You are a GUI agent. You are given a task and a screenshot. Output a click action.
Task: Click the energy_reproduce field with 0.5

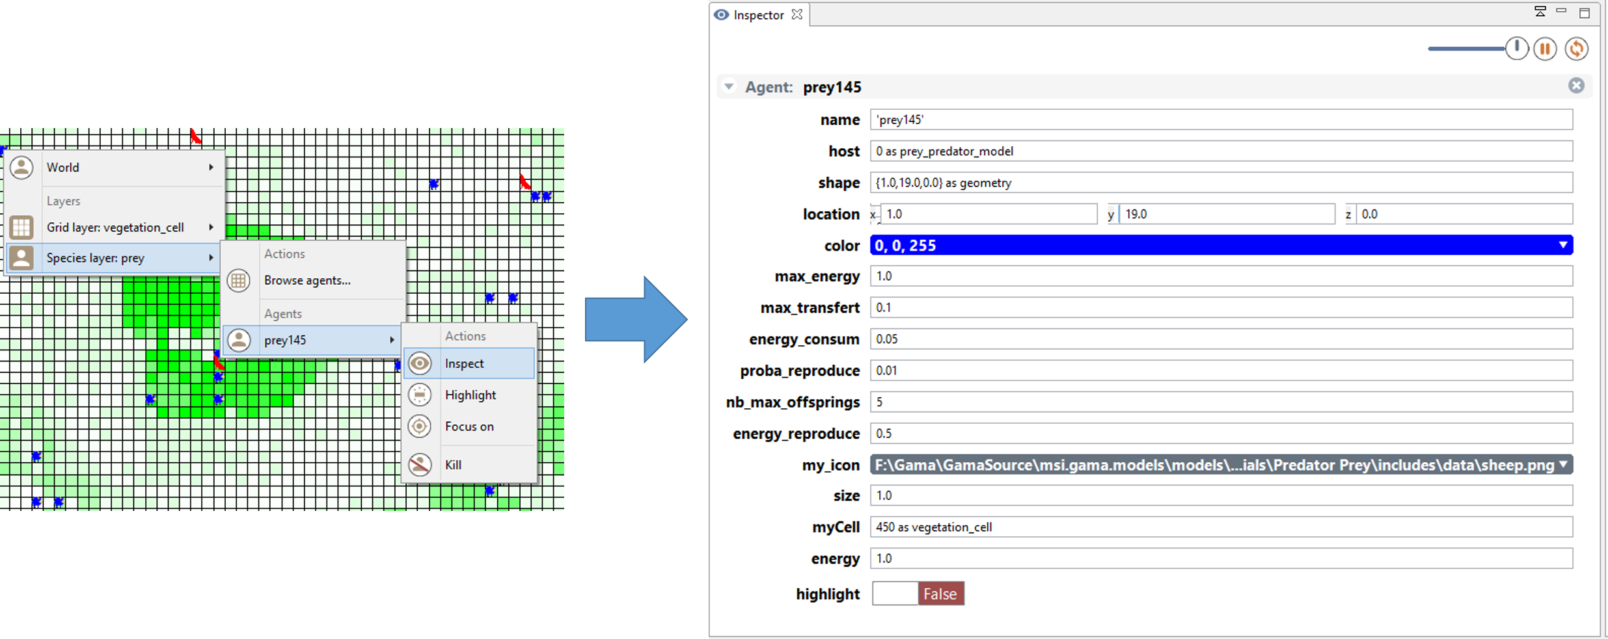[x=1221, y=433]
